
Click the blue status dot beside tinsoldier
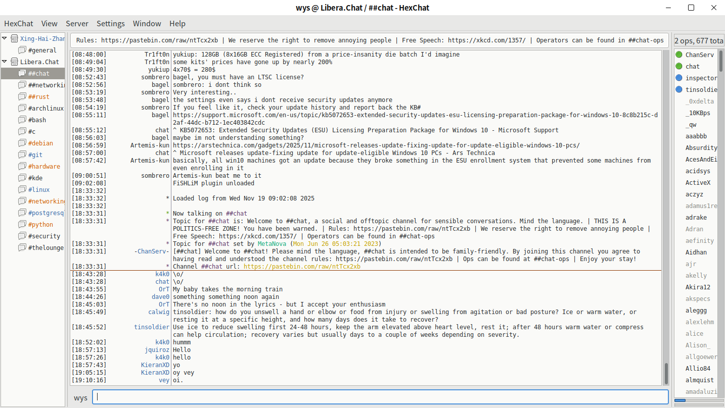coord(679,89)
